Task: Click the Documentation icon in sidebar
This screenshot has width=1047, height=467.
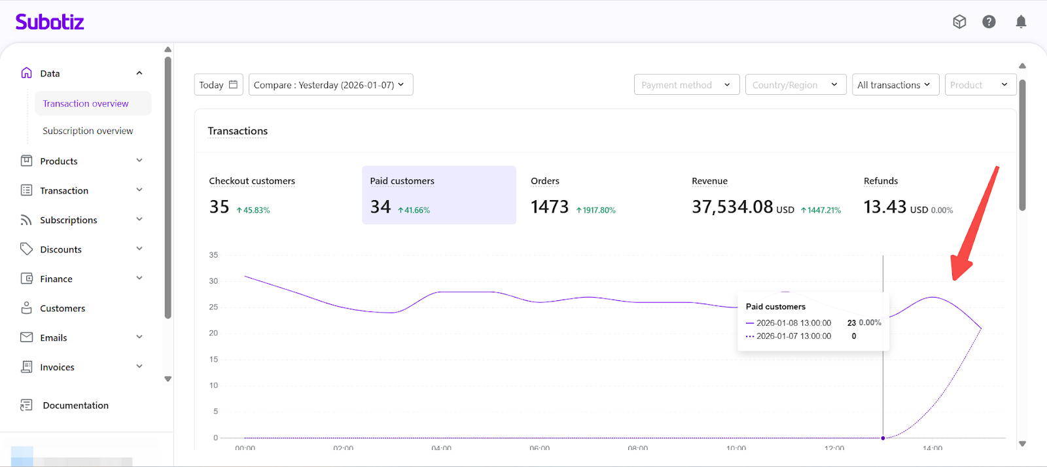Action: (x=26, y=406)
